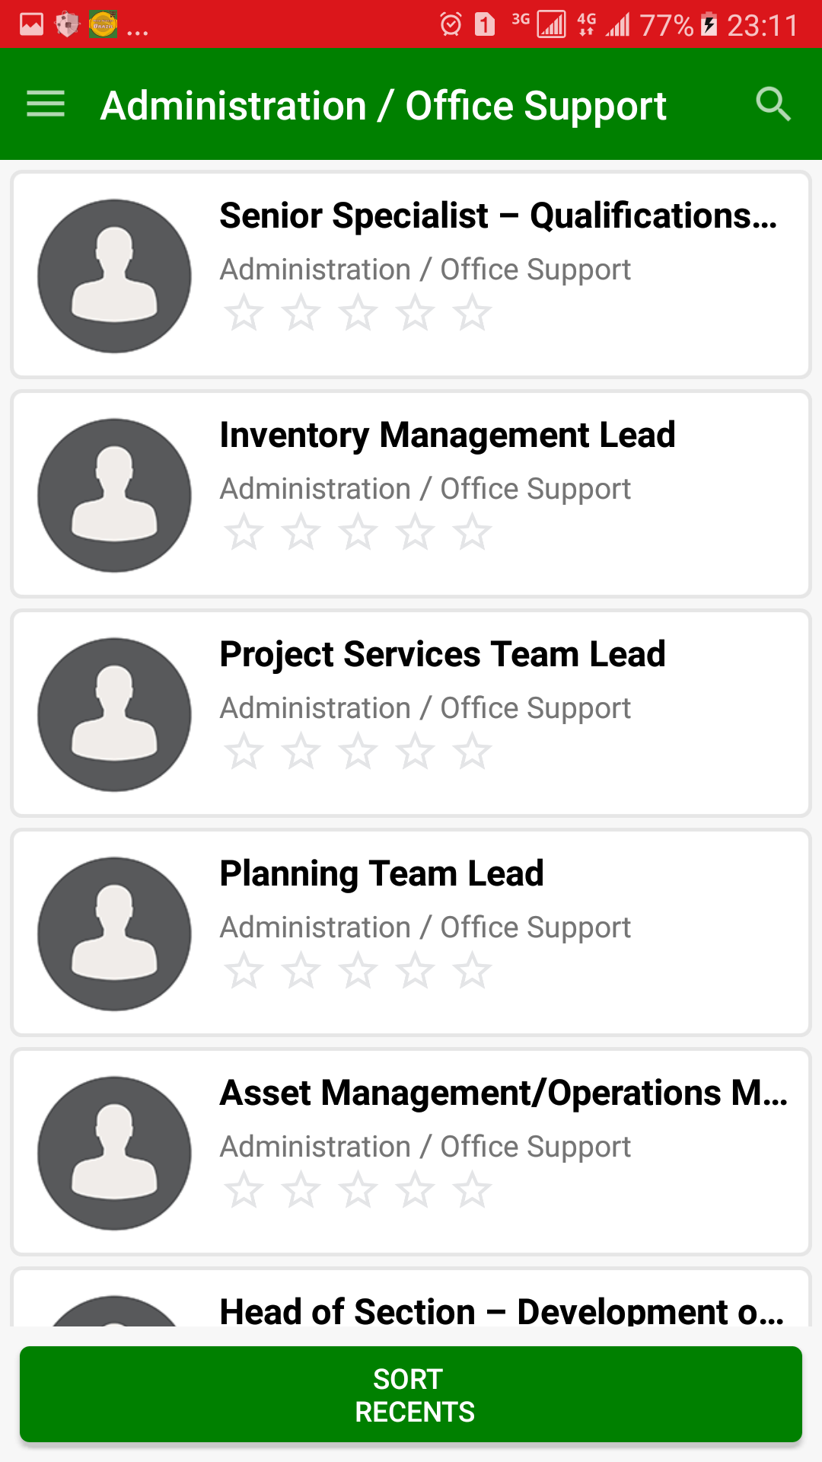Screen dimensions: 822x1462
Task: Rate Project Services Team Lead three stars
Action: coord(358,752)
